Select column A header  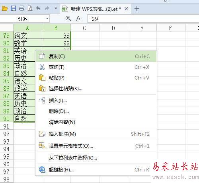(27, 28)
